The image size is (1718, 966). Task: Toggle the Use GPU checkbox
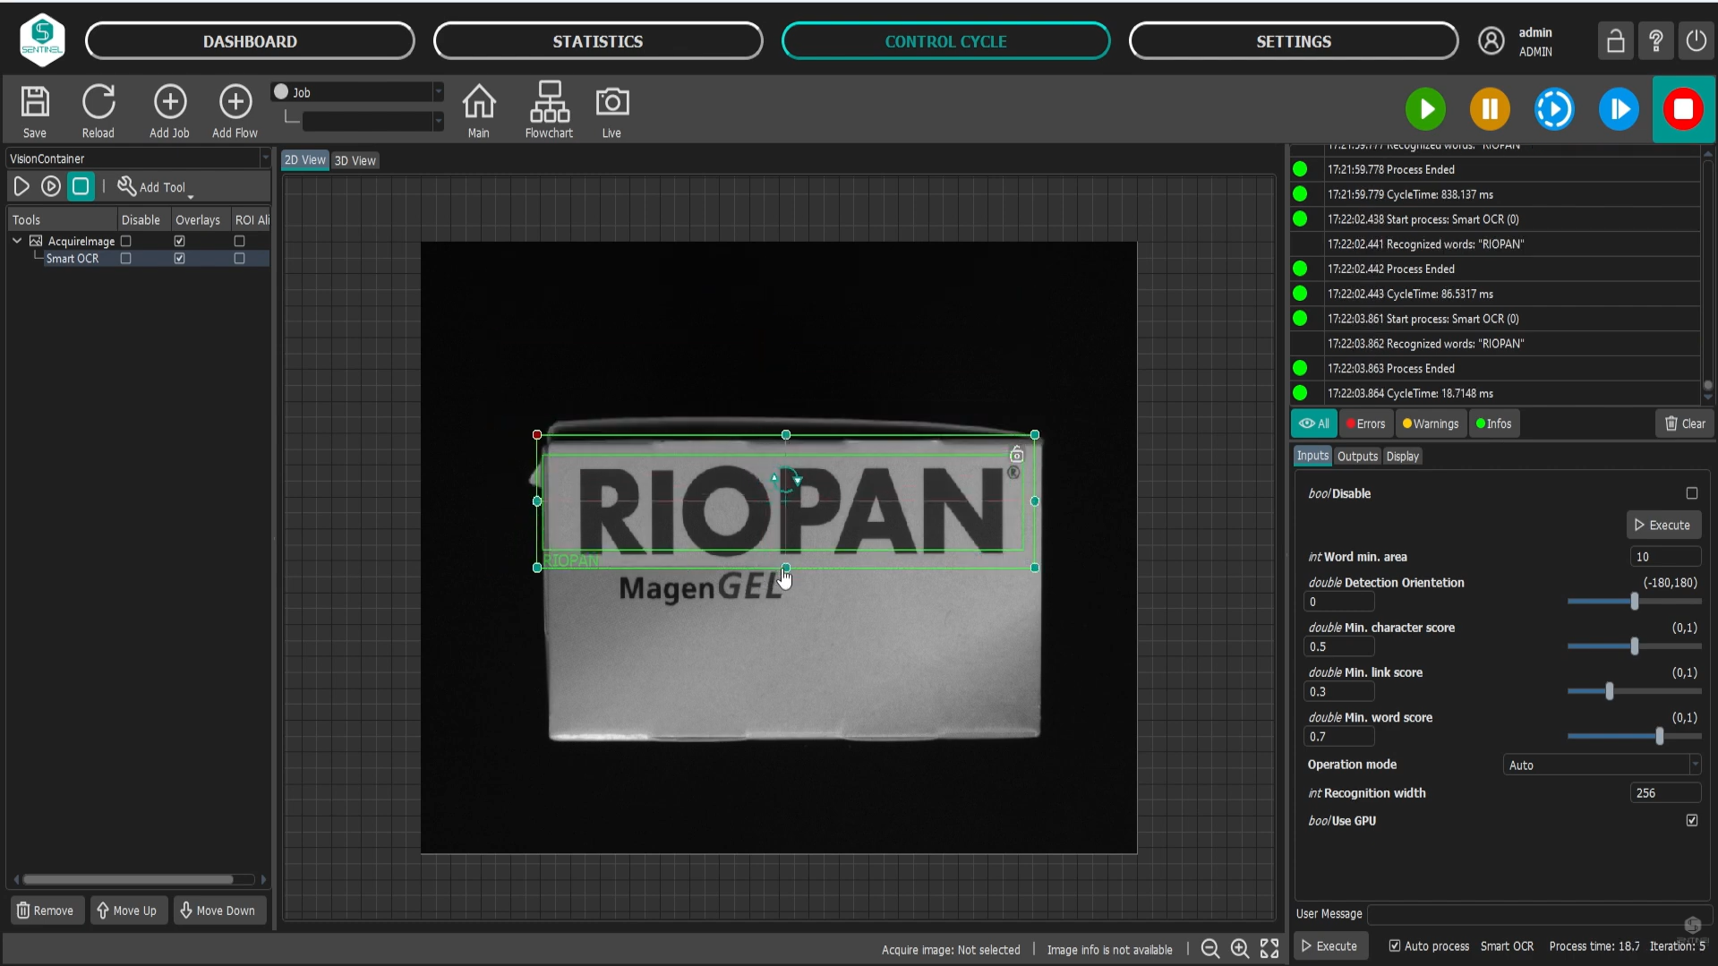1691,820
